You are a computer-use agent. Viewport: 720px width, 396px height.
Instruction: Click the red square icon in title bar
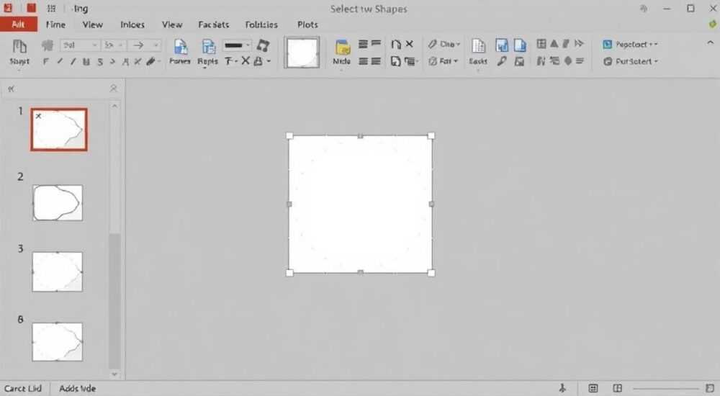[x=31, y=8]
